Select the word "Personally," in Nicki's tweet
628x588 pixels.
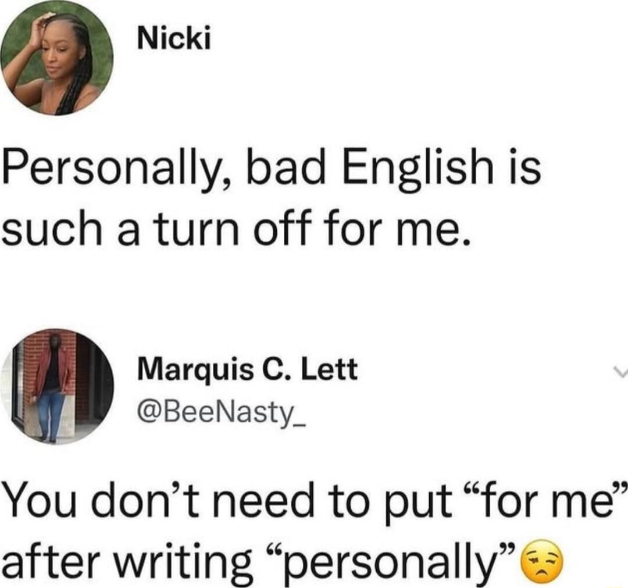tap(116, 168)
